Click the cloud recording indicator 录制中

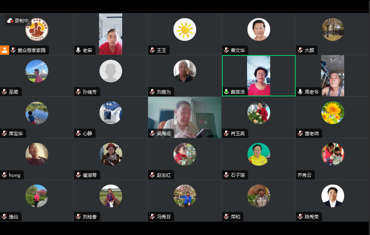(18, 21)
